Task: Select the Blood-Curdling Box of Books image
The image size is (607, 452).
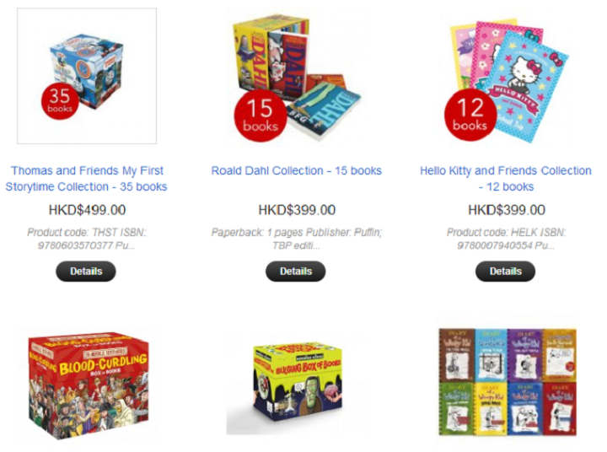Action: (89, 385)
